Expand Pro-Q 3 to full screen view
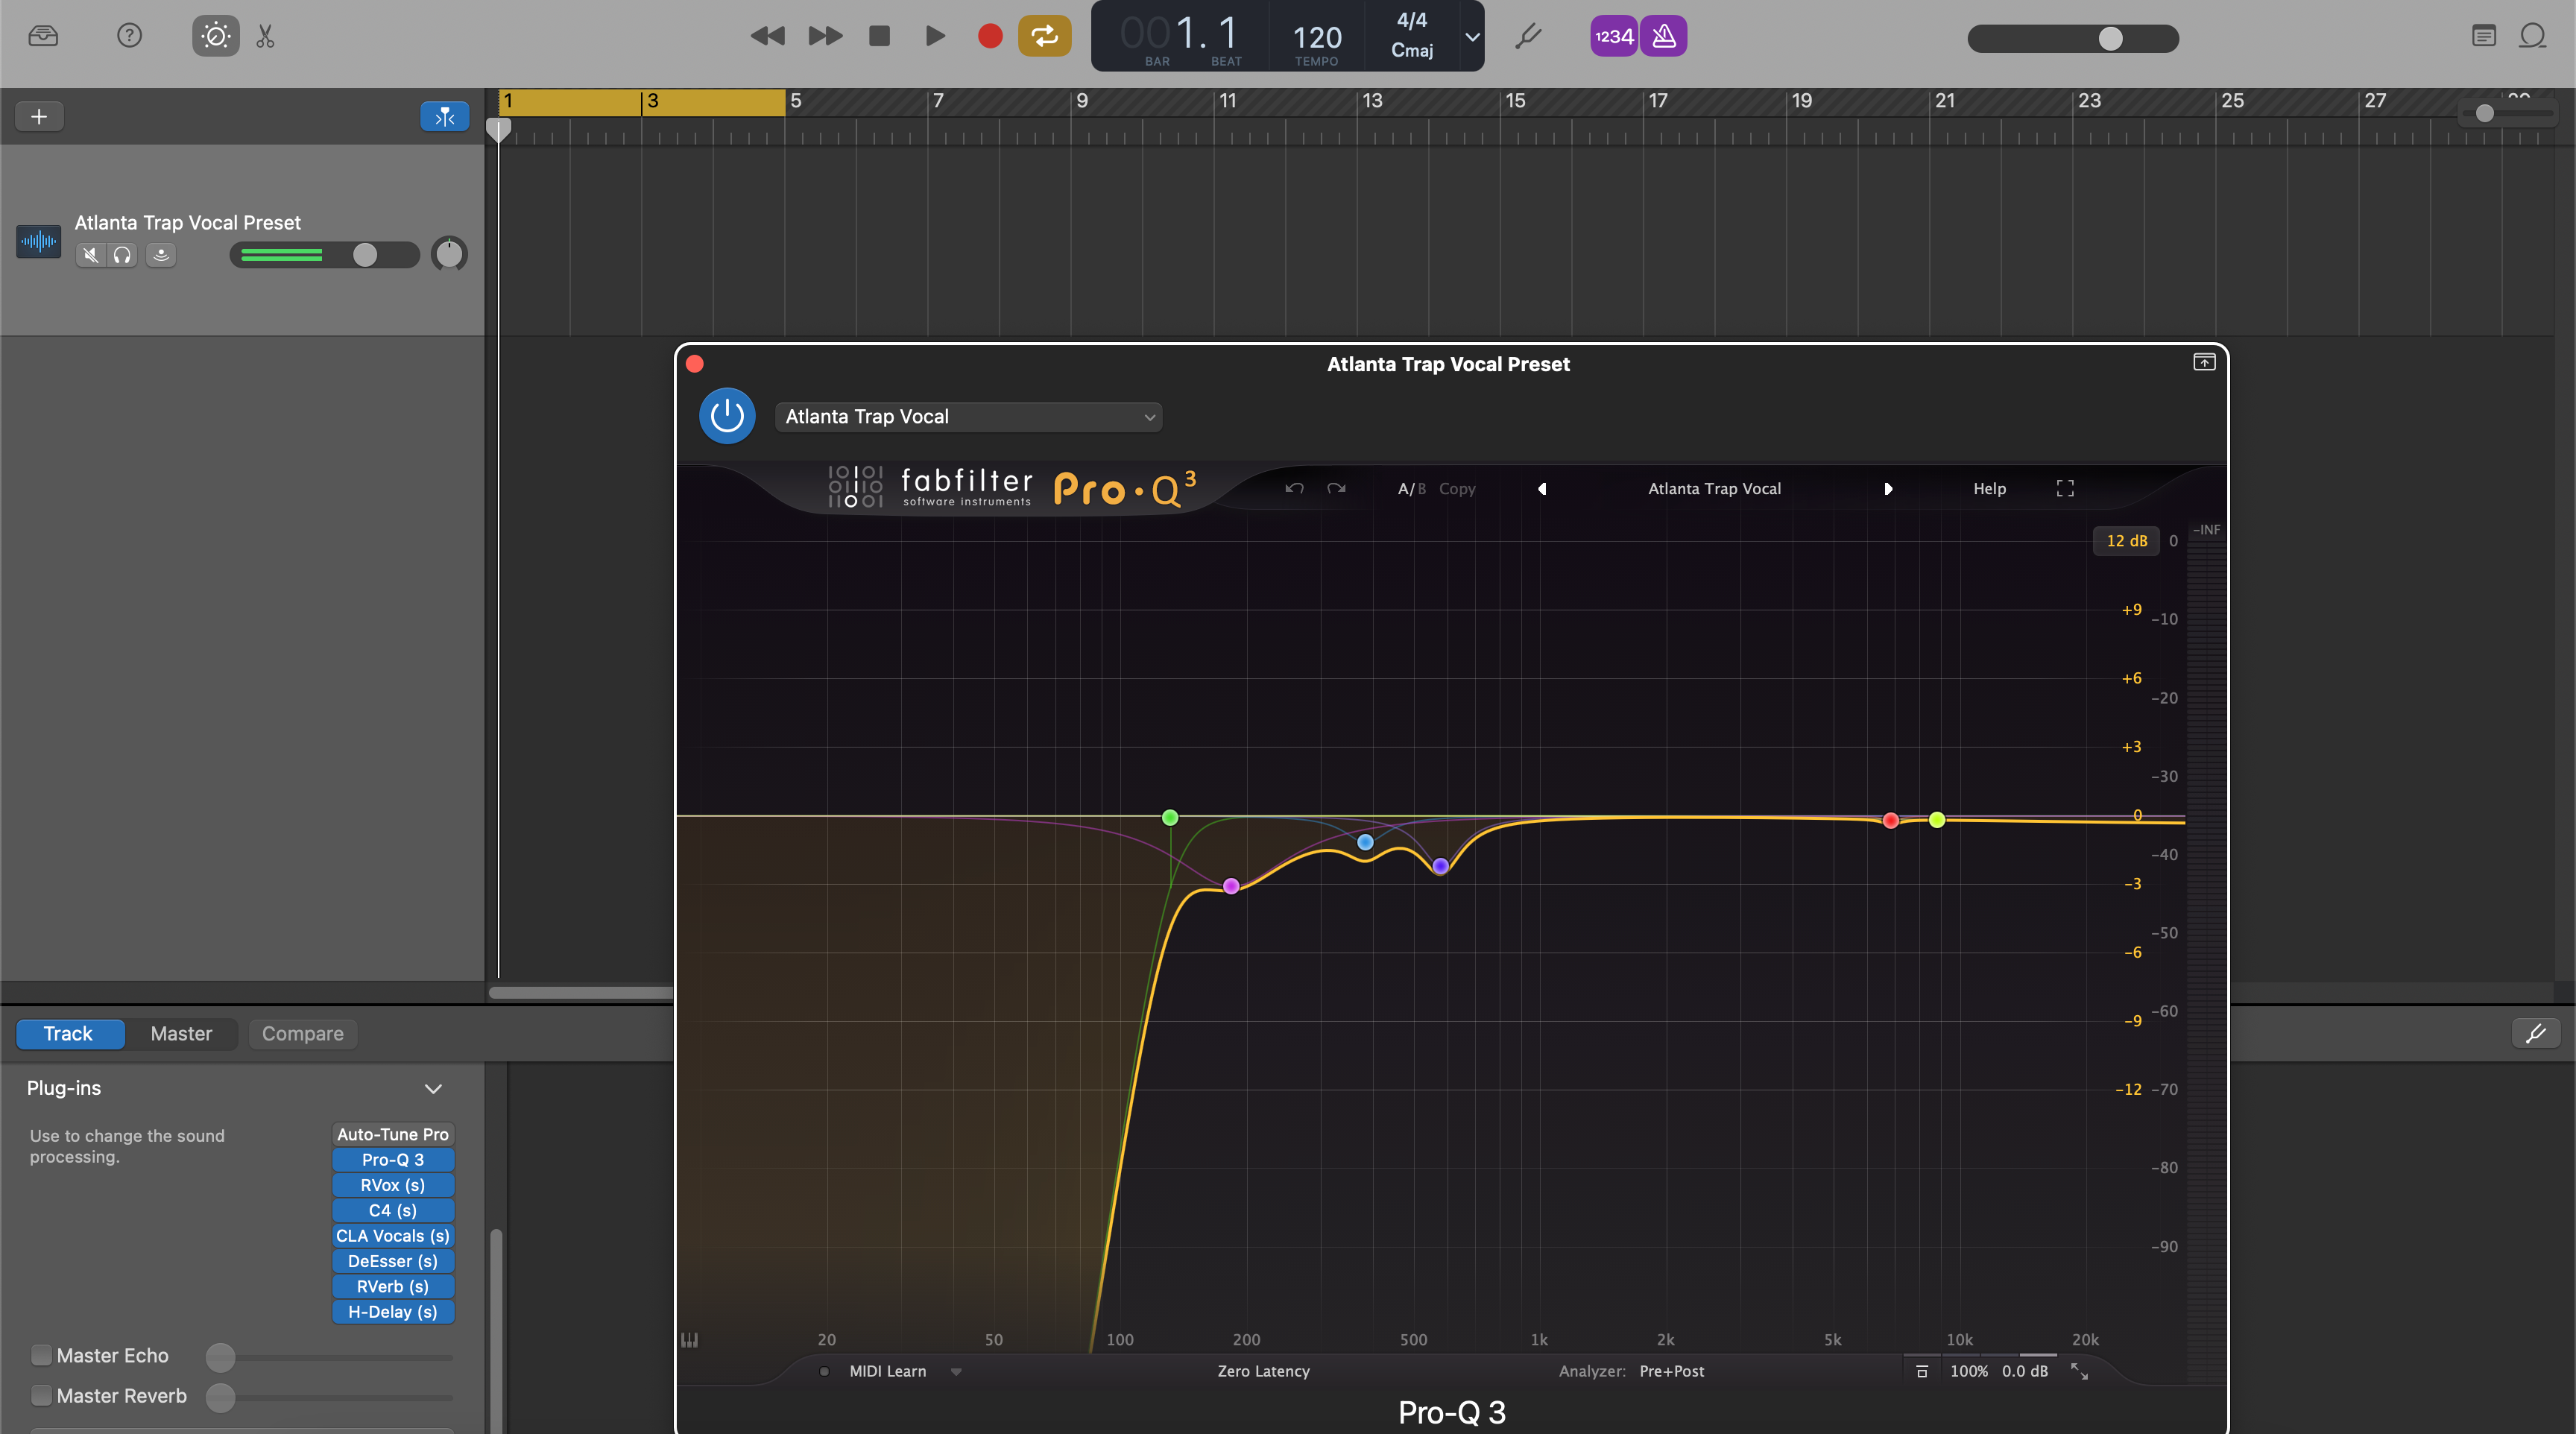The image size is (2576, 1434). coord(2065,489)
